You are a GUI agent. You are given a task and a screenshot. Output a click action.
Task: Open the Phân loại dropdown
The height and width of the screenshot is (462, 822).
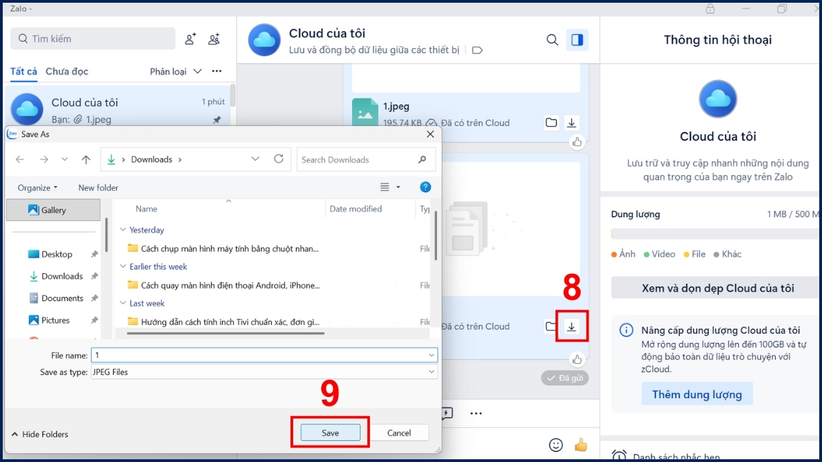[x=177, y=71]
